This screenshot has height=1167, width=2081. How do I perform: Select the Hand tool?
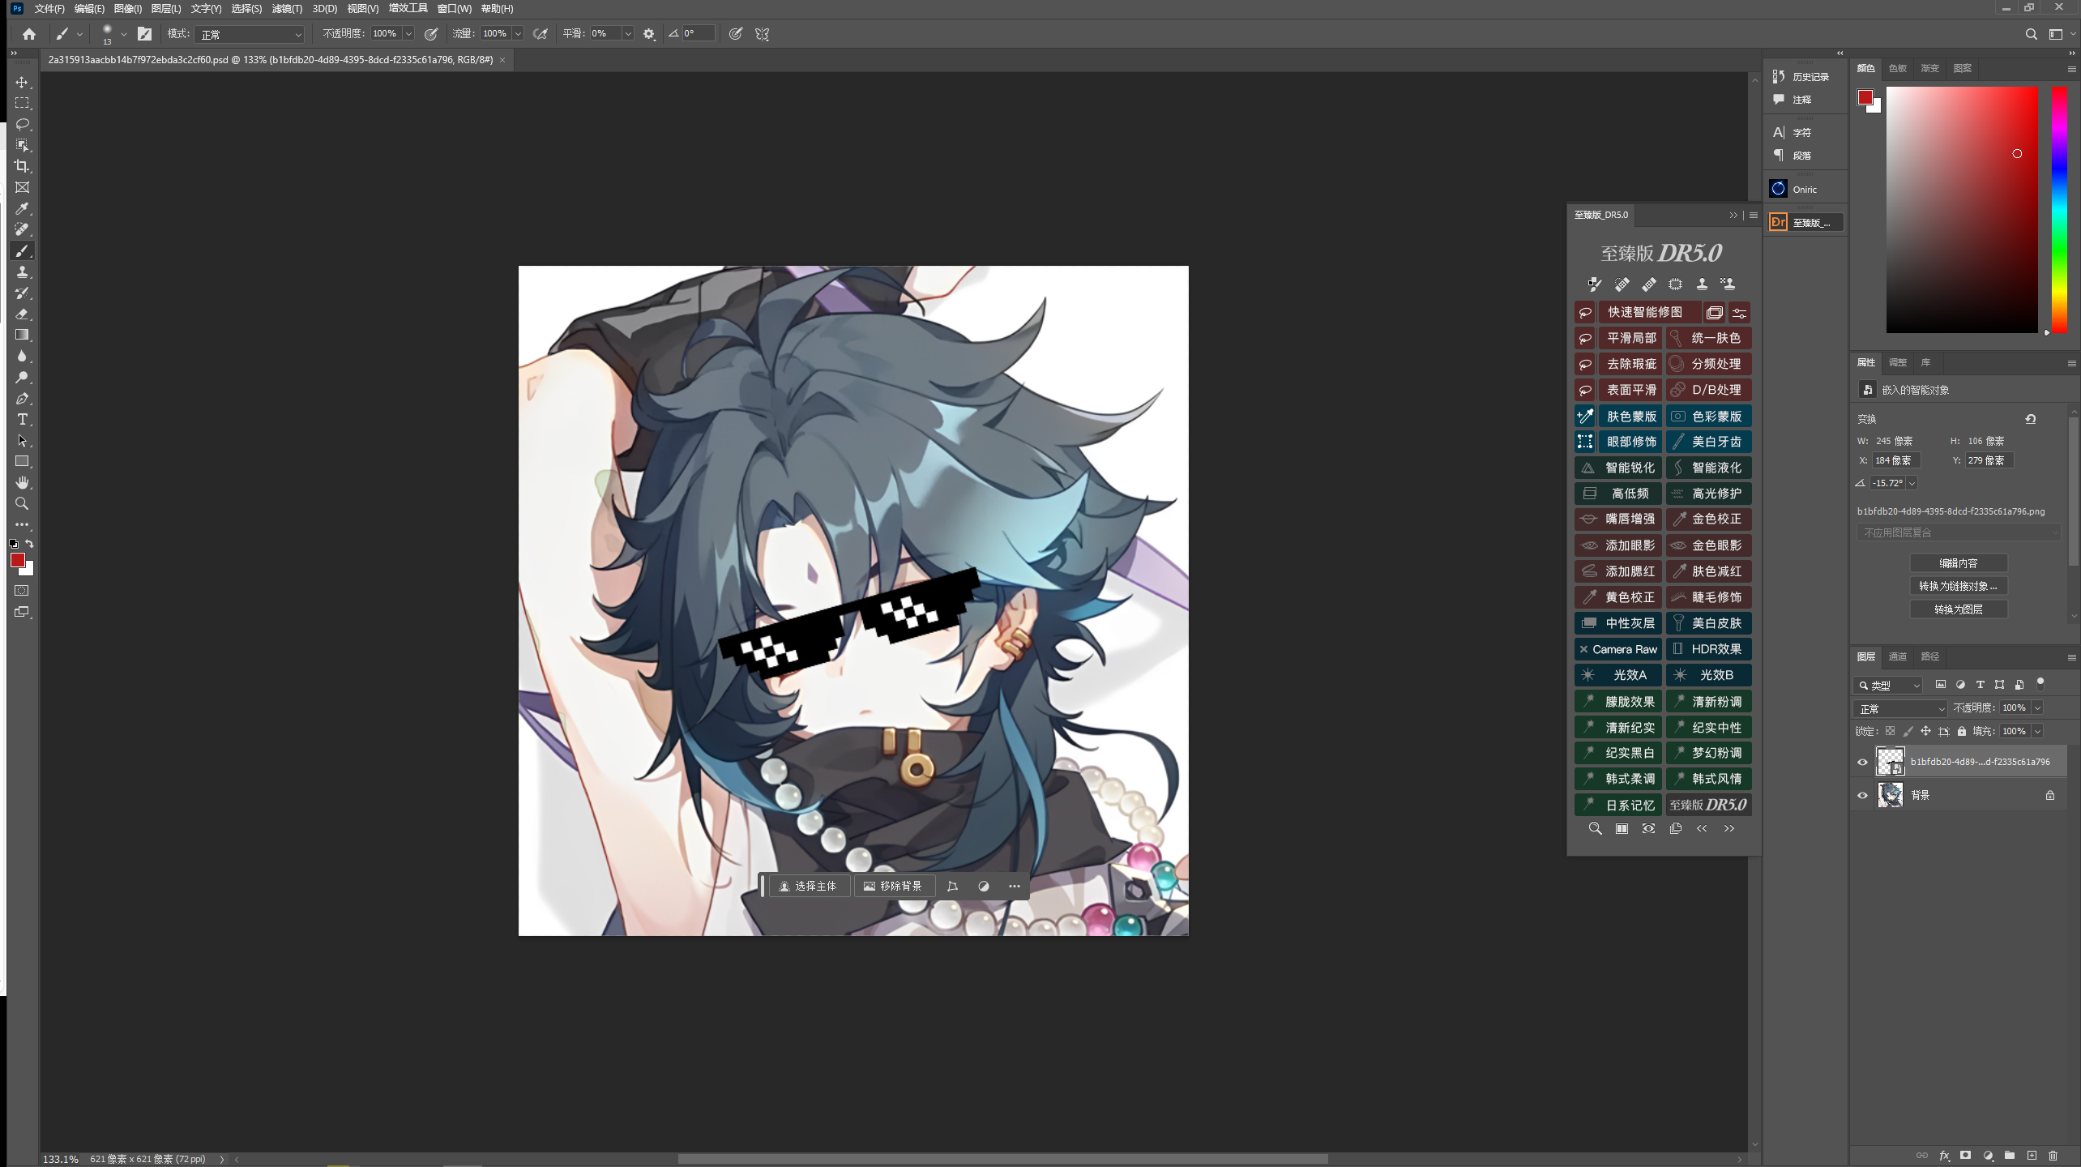pos(22,482)
